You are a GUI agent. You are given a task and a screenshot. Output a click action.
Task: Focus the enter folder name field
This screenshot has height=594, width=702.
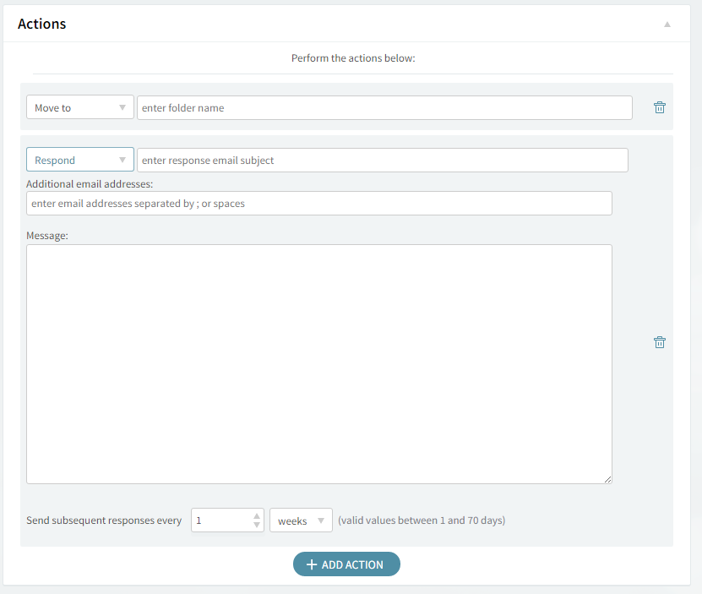point(384,108)
